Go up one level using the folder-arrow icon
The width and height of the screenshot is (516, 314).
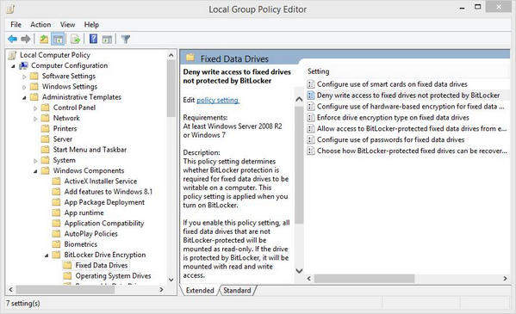coord(44,40)
